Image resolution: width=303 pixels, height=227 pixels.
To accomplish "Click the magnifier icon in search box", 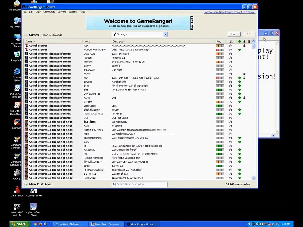I will point(114,184).
